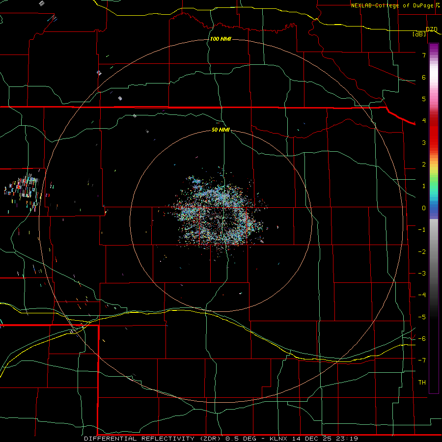Click the "-3" value on the scale
Image resolution: width=442 pixels, height=442 pixels.
click(422, 274)
